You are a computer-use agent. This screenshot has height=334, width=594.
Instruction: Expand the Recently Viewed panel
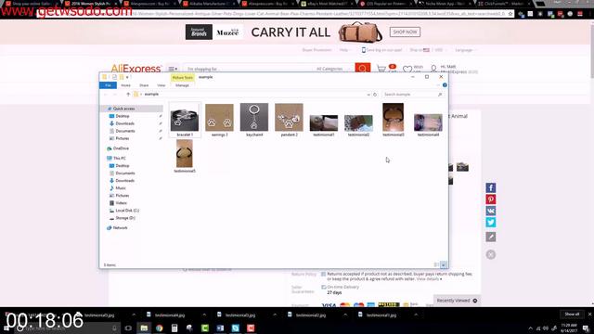457,301
